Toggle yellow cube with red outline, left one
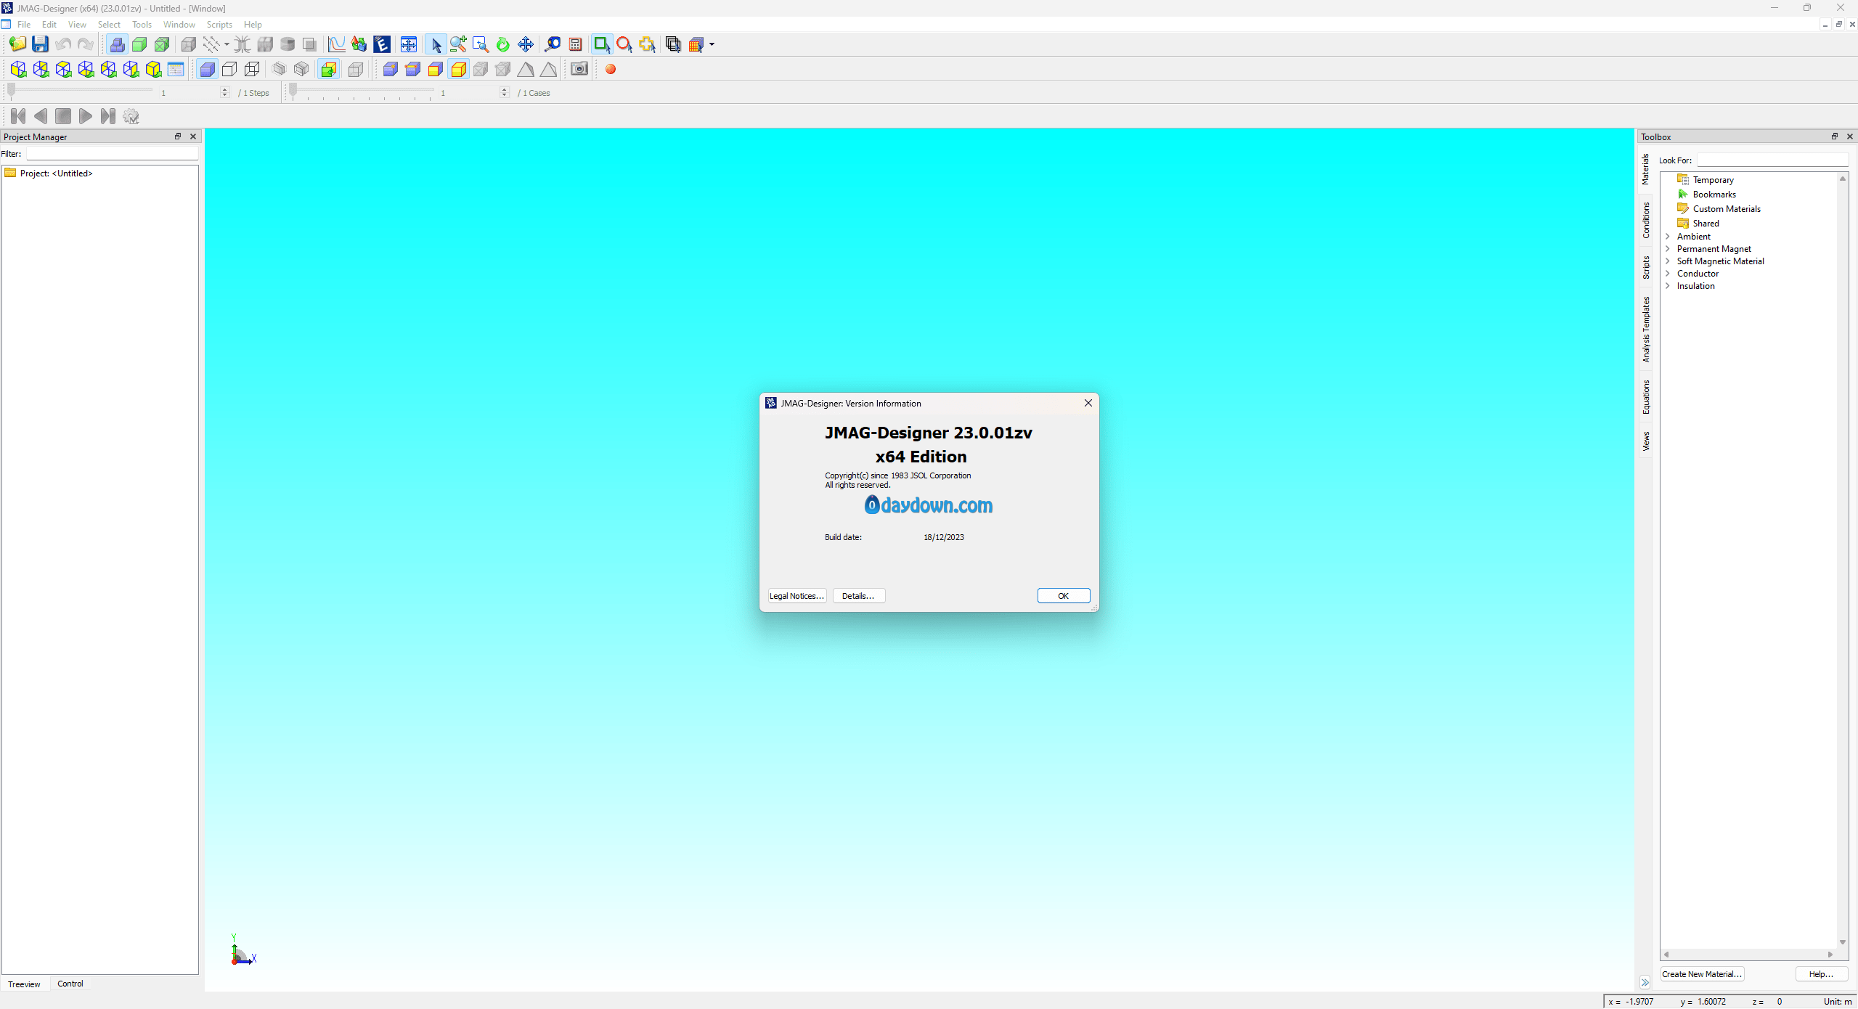This screenshot has height=1009, width=1858. [x=436, y=69]
